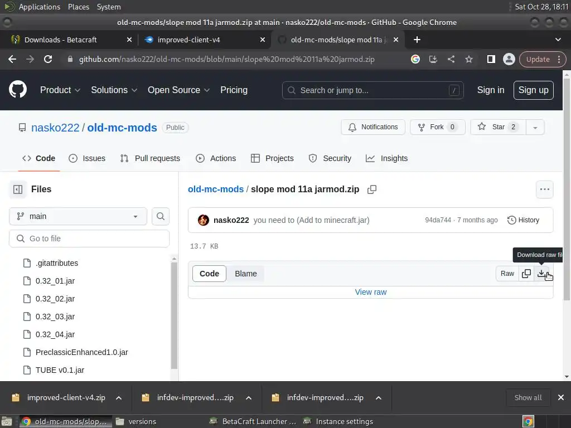Copy raw file contents icon
571x428 pixels.
pyautogui.click(x=526, y=273)
